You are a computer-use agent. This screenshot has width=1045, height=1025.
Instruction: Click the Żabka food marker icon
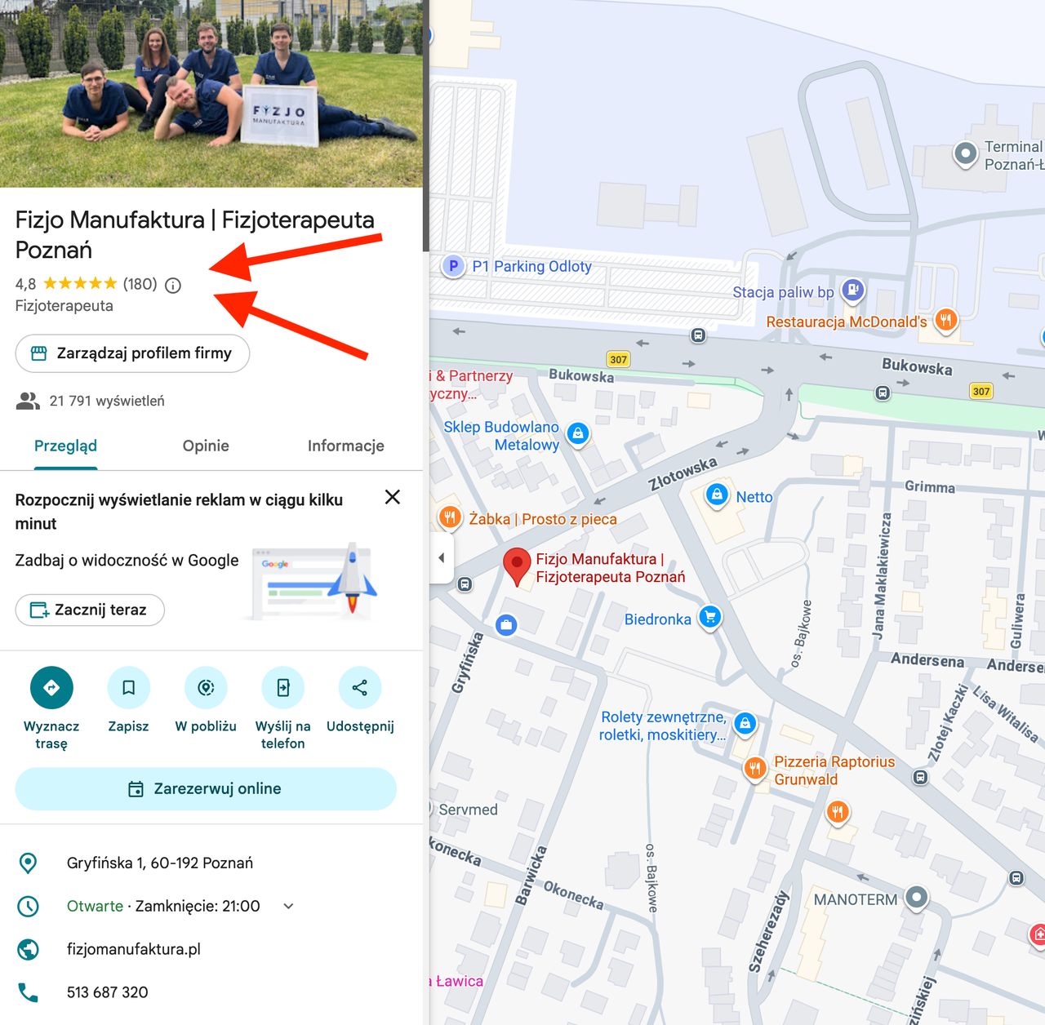click(x=450, y=517)
